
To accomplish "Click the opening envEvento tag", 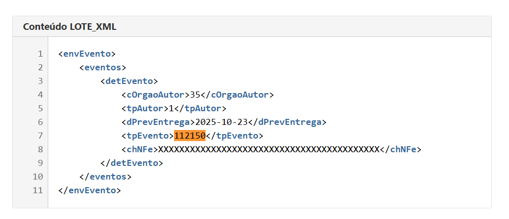I will point(87,53).
